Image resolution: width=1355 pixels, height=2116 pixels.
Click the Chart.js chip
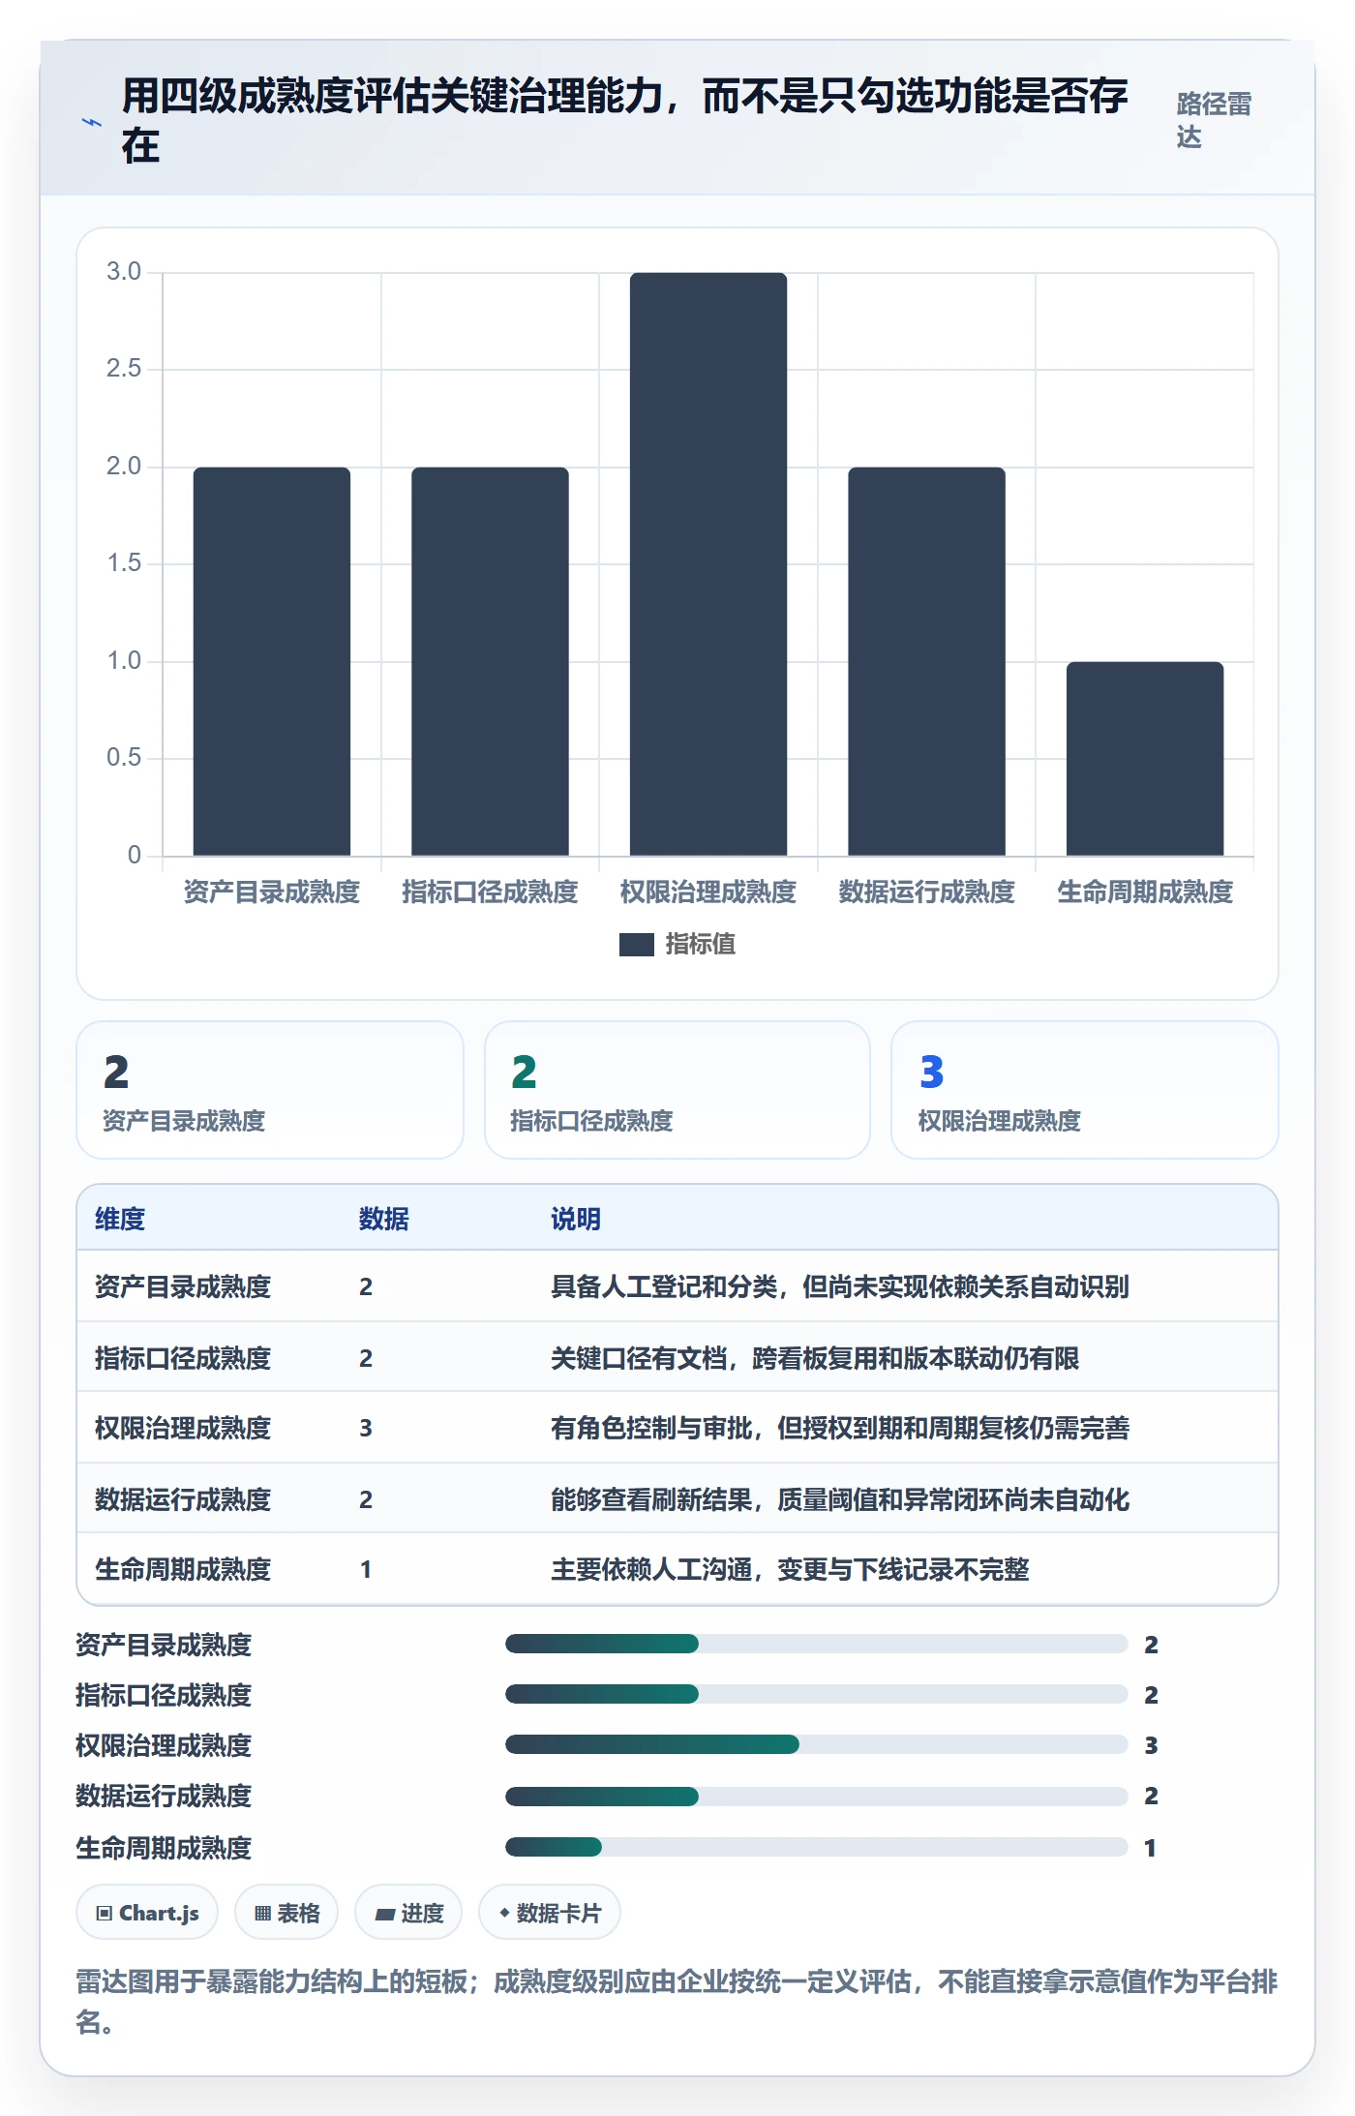(147, 1913)
